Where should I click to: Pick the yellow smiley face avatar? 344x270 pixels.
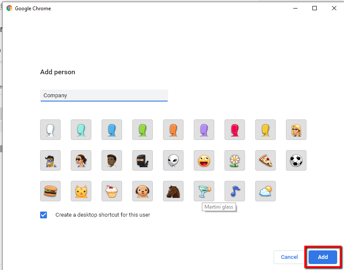[204, 160]
